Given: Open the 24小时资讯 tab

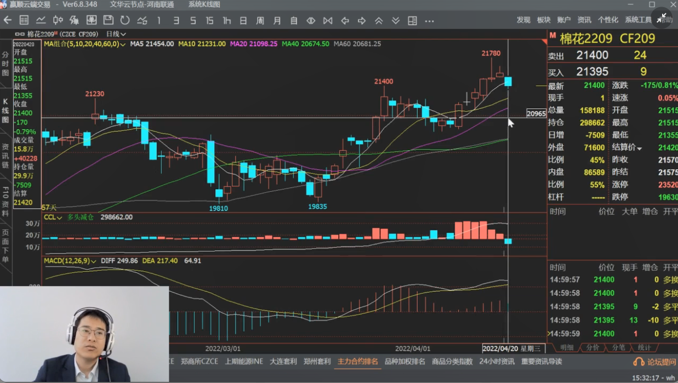Looking at the screenshot, I should click(497, 362).
